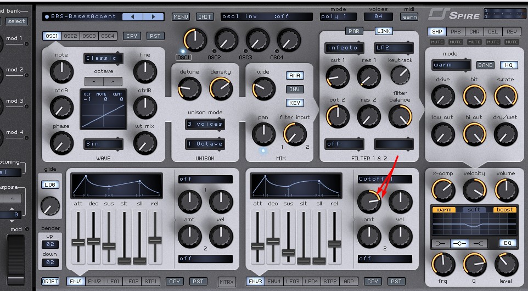The image size is (528, 291).
Task: Click the octave up arrow in OSC1
Action: click(x=113, y=81)
